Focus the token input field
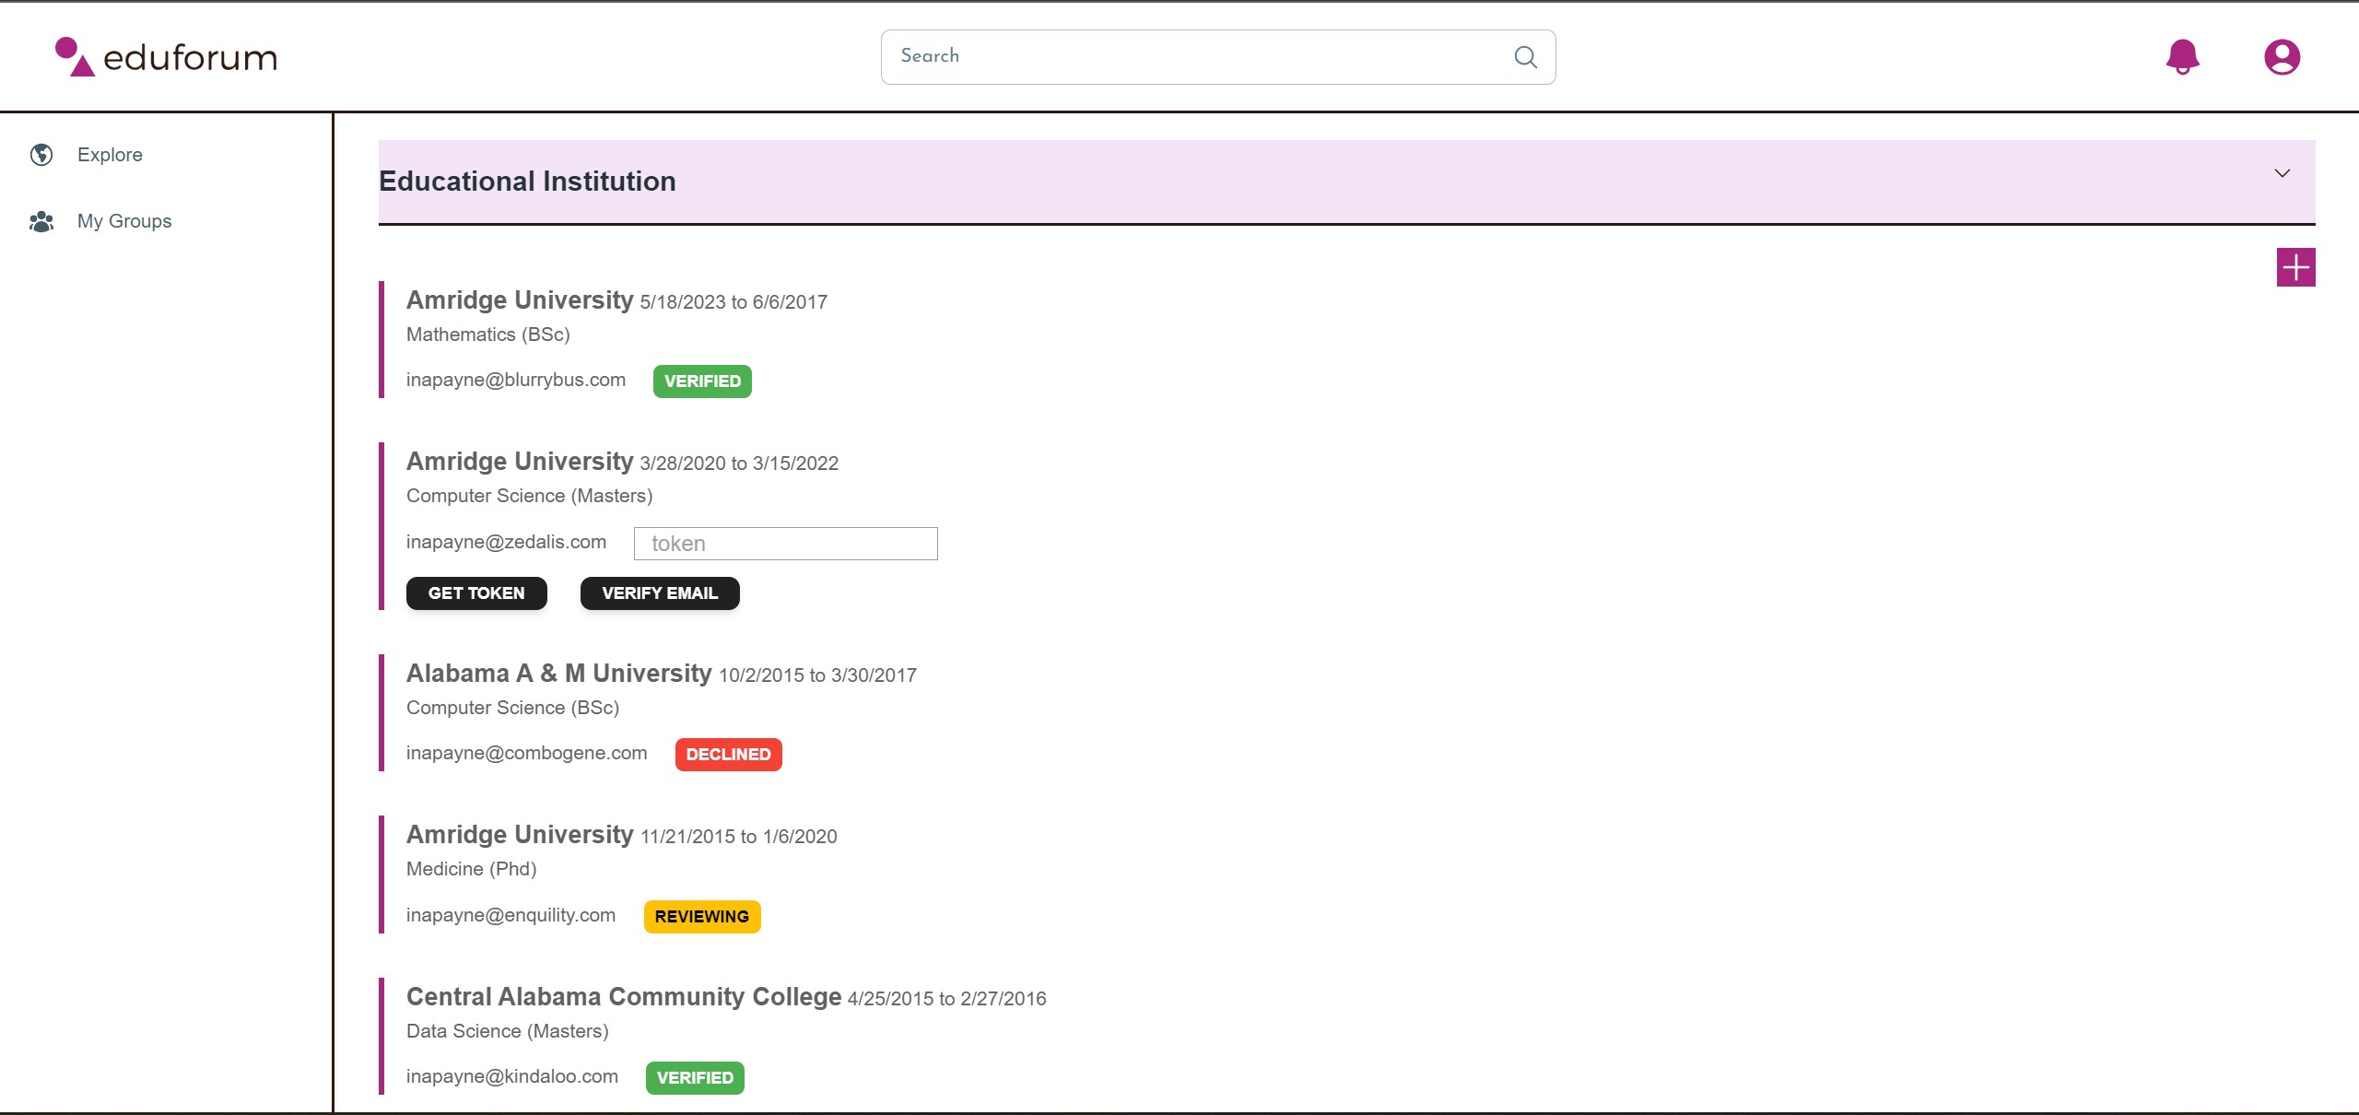2359x1115 pixels. point(785,544)
